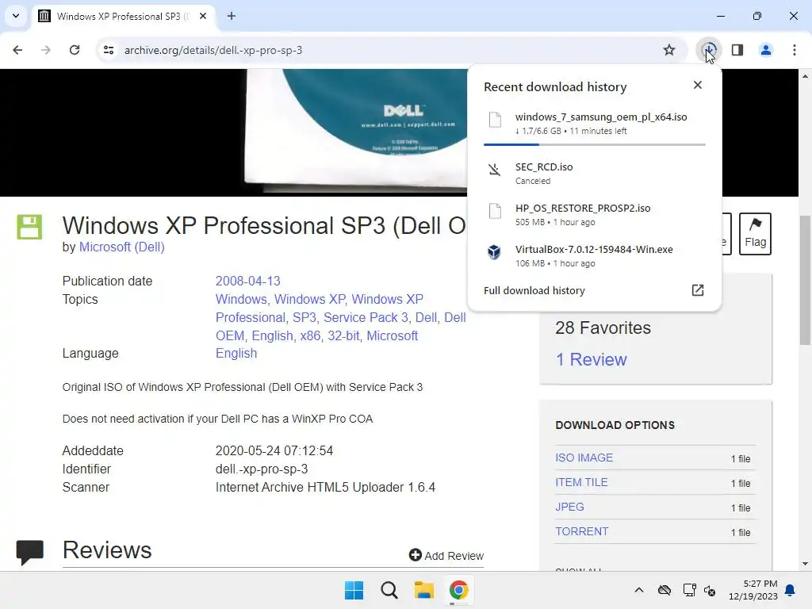The height and width of the screenshot is (609, 812).
Task: Click the Flag button
Action: tap(755, 234)
